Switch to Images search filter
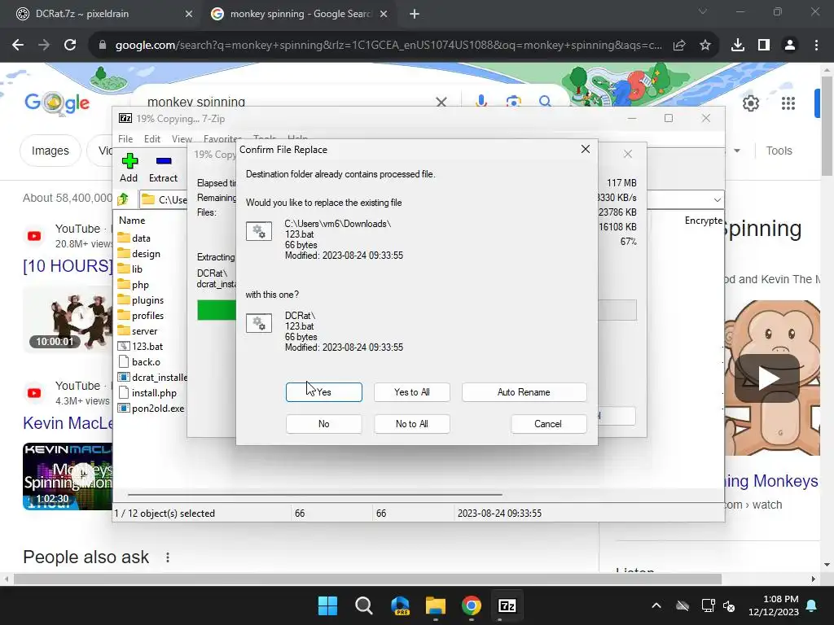The width and height of the screenshot is (834, 625). (x=50, y=151)
